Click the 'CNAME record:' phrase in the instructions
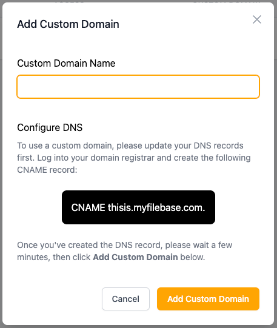The width and height of the screenshot is (277, 328). (47, 170)
